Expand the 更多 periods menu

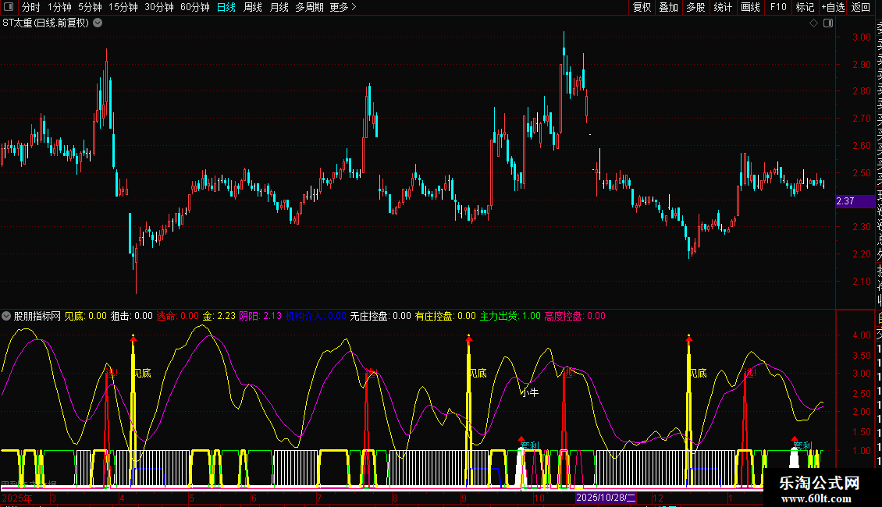tap(343, 7)
